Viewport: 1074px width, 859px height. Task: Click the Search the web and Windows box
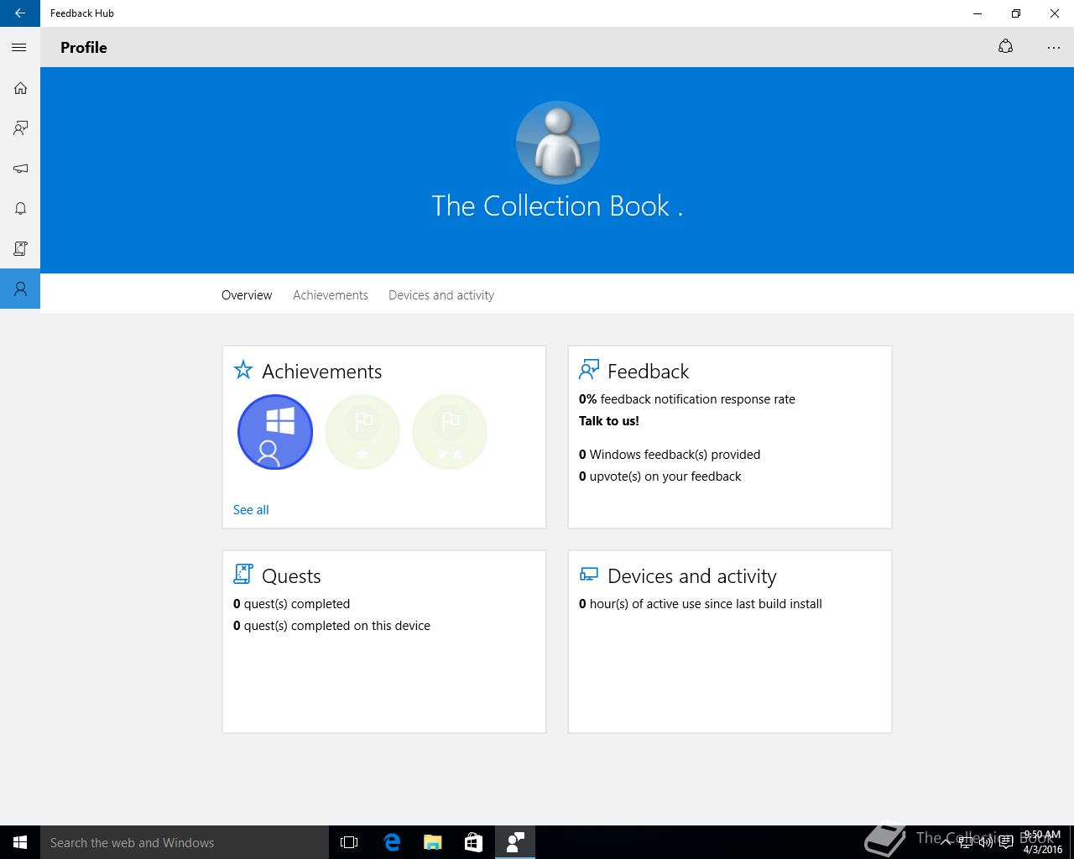[185, 842]
